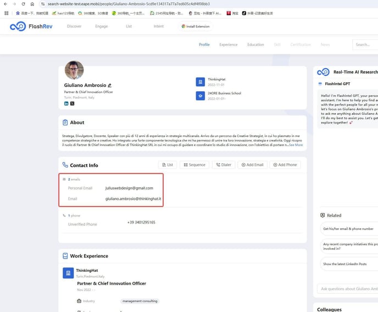Click Giuliano Ambrosio's profile photo
378x312 pixels.
[x=74, y=70]
